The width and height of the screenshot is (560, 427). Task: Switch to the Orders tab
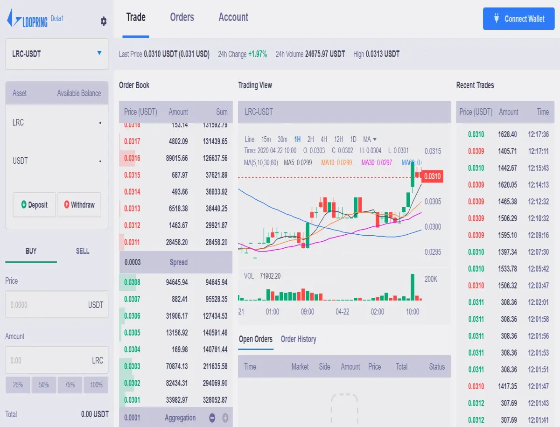182,17
